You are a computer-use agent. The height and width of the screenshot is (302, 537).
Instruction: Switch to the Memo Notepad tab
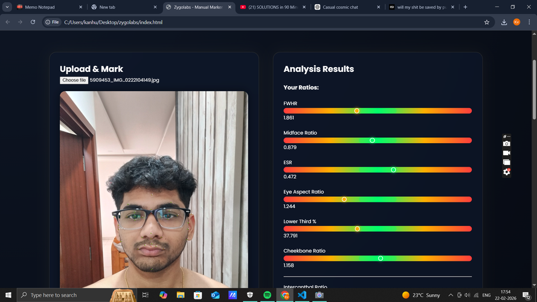(42, 7)
